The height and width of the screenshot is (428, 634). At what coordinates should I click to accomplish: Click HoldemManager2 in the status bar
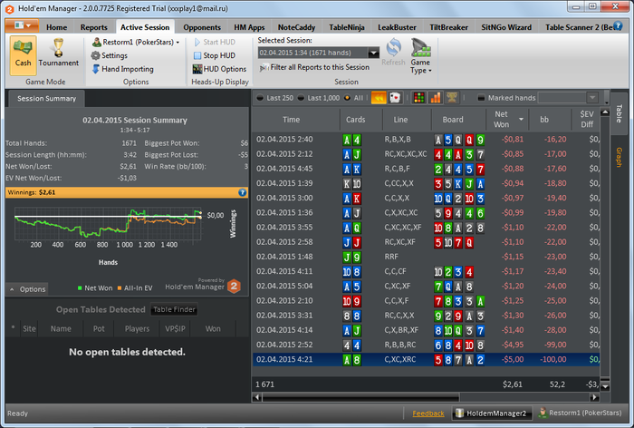click(x=491, y=413)
